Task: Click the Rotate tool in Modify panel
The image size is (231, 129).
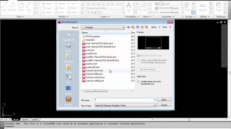Action: (60, 4)
